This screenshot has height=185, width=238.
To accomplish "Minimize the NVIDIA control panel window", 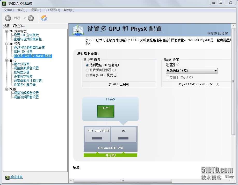I will pyautogui.click(x=214, y=2).
